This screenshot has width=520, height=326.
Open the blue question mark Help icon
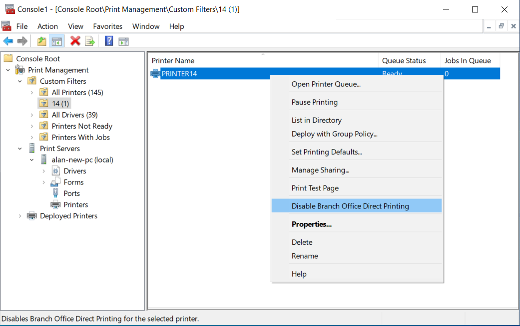click(109, 41)
